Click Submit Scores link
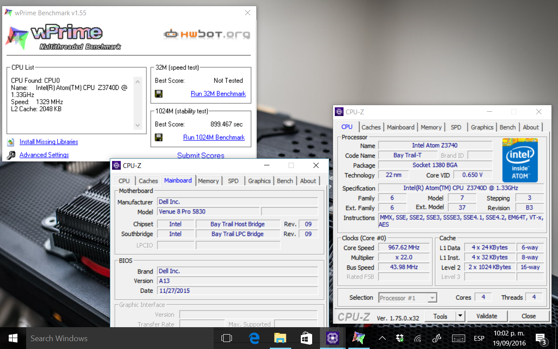 [201, 155]
